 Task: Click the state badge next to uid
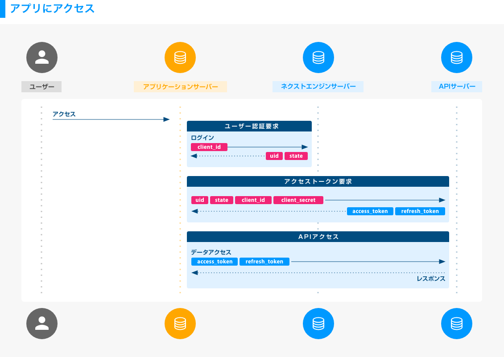click(296, 156)
